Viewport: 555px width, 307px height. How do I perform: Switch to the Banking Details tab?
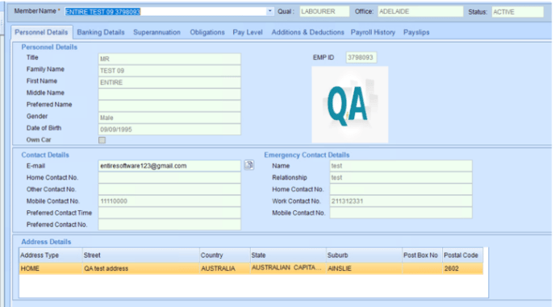pos(101,32)
